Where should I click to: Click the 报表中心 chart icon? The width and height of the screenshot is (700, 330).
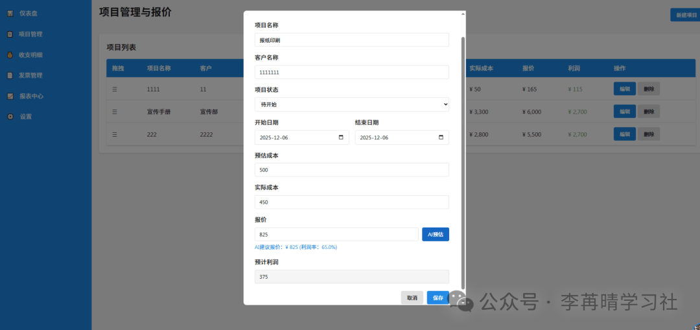[10, 96]
